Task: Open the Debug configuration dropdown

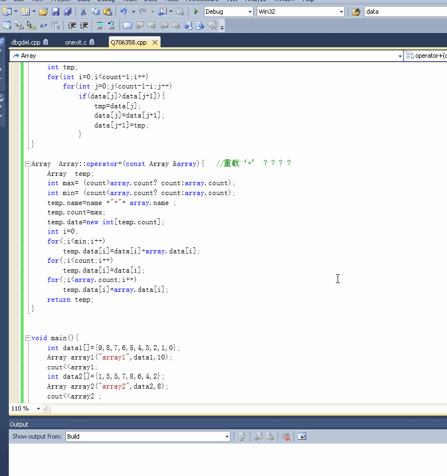Action: tap(250, 12)
